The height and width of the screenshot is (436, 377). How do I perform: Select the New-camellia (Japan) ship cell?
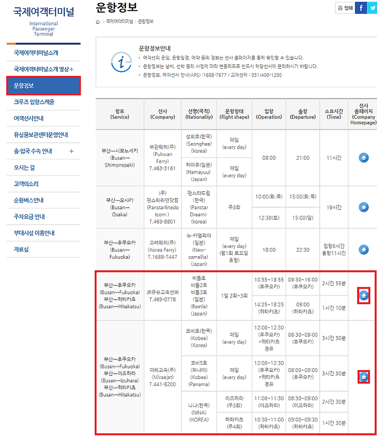[x=199, y=249]
